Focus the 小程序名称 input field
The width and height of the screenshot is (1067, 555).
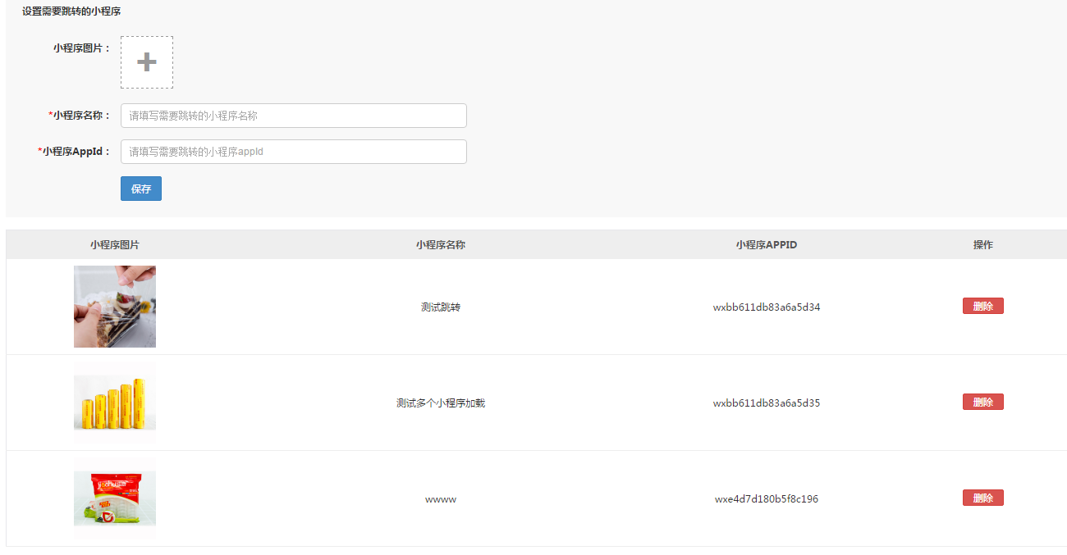click(x=294, y=116)
